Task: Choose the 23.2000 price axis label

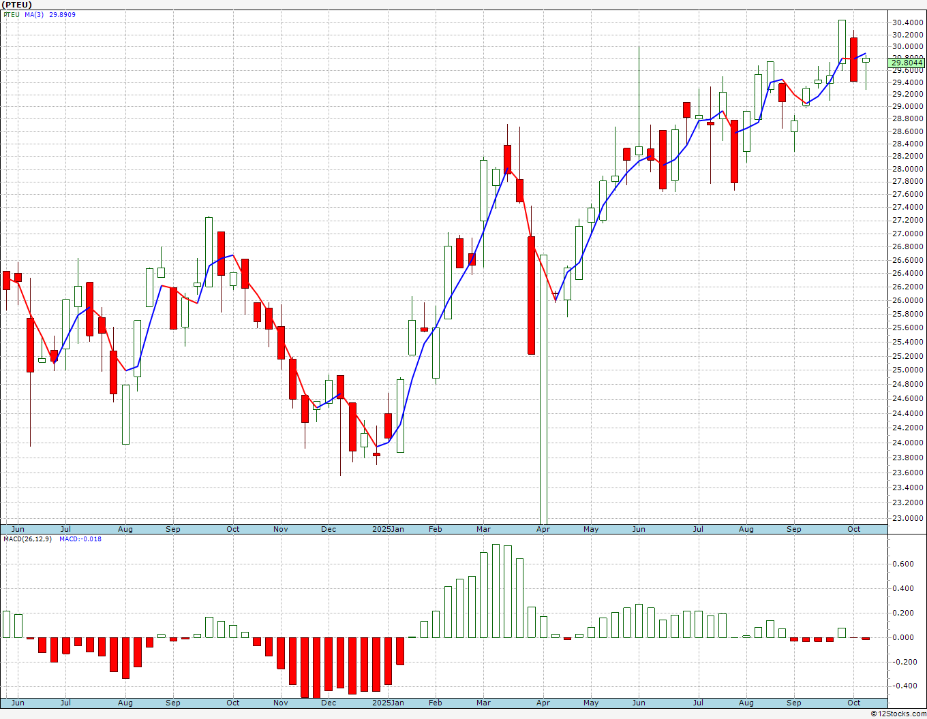Action: coord(907,502)
